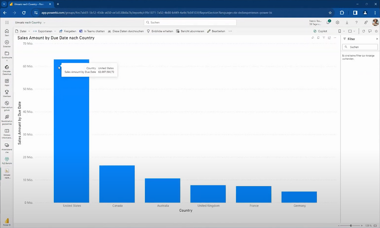Click Einblicke erhalten
The width and height of the screenshot is (380, 228).
coord(160,31)
